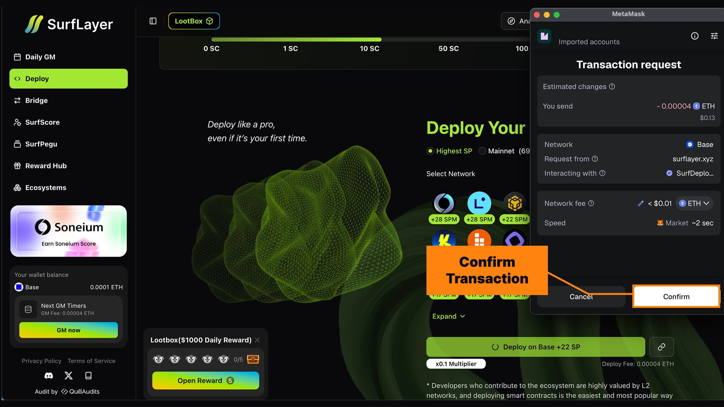Open the Bridge sidebar menu item
The image size is (724, 407).
click(x=37, y=101)
